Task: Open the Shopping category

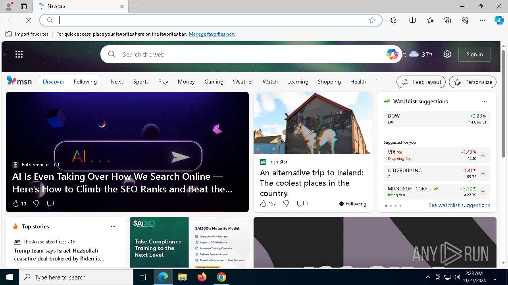Action: pos(329,82)
